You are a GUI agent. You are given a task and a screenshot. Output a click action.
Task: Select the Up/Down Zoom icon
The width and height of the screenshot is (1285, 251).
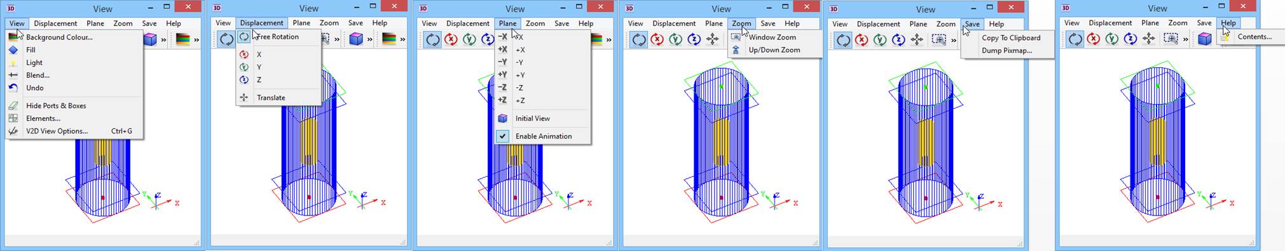[x=736, y=50]
